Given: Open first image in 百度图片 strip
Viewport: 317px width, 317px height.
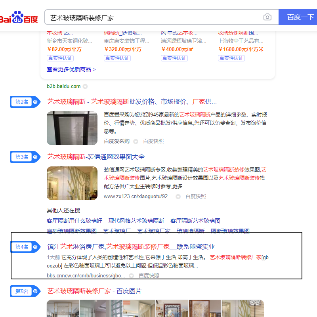Looking at the screenshot, I should (63, 309).
